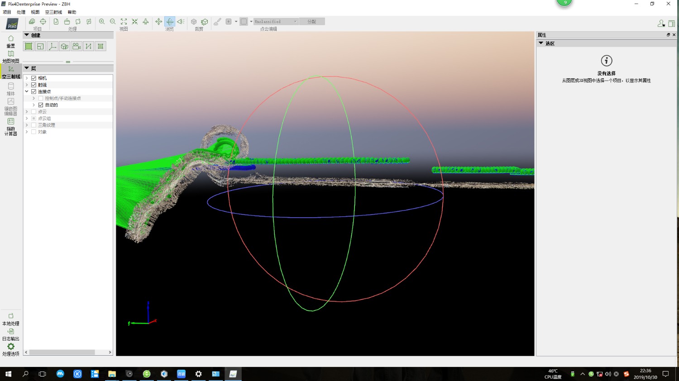Click the new scale constraint icon in 创建

(x=40, y=46)
